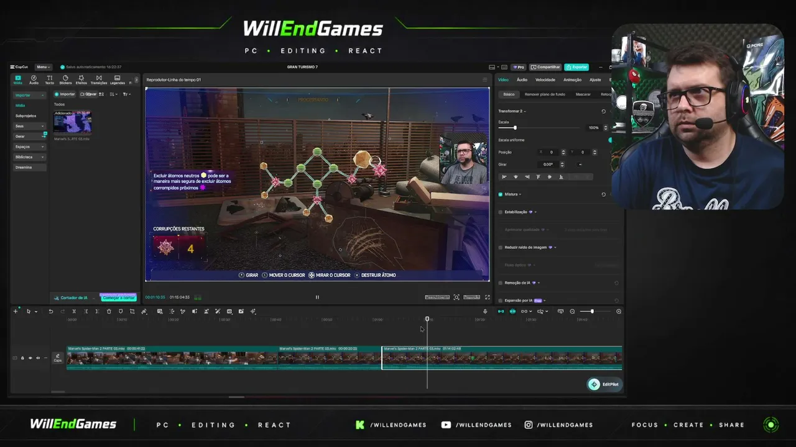Click the marker shield icon in timeline toolbar
This screenshot has width=796, height=447.
(x=121, y=311)
